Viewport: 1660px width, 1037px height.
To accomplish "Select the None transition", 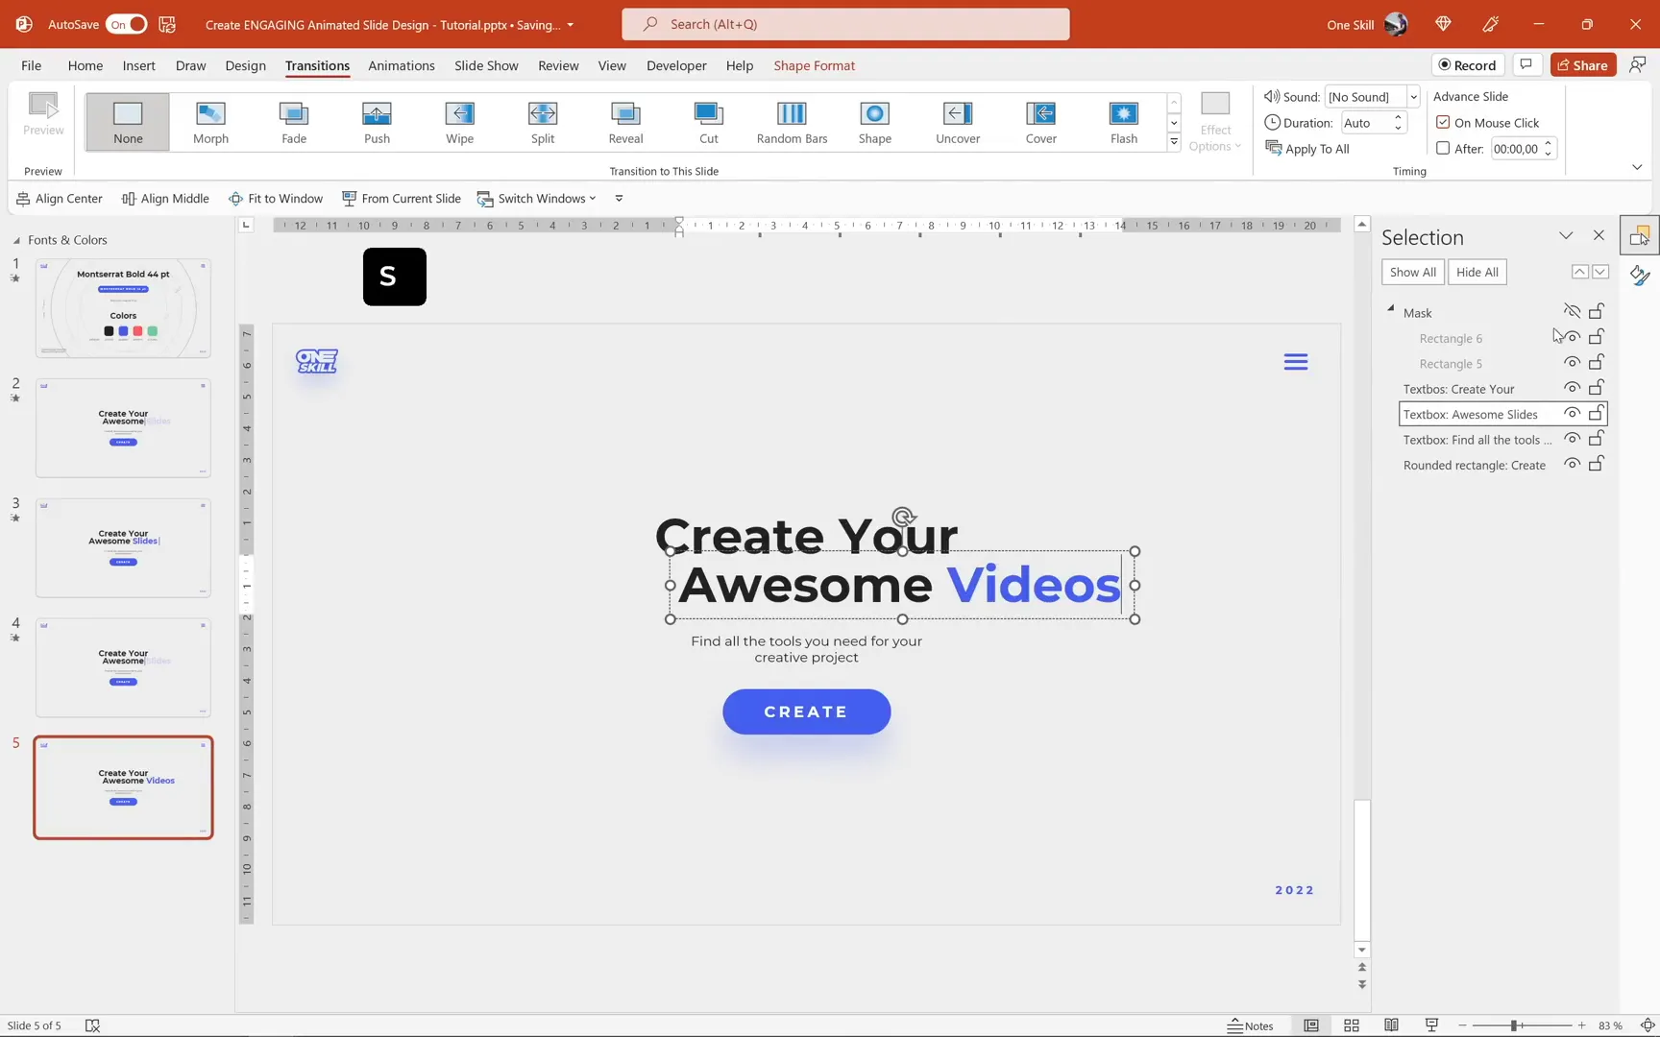I will pyautogui.click(x=128, y=122).
